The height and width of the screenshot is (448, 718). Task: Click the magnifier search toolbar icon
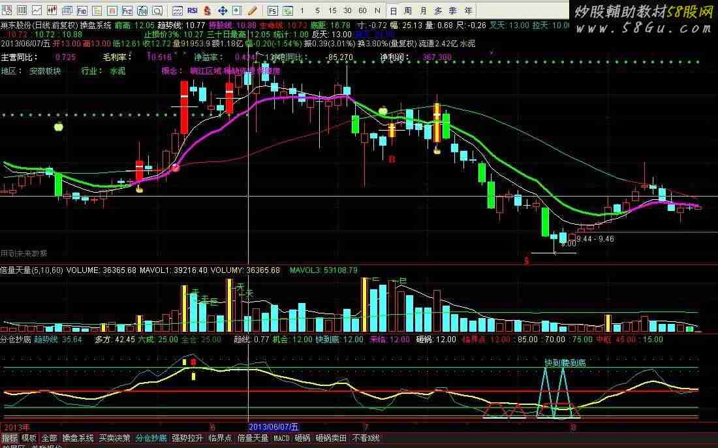pyautogui.click(x=157, y=10)
